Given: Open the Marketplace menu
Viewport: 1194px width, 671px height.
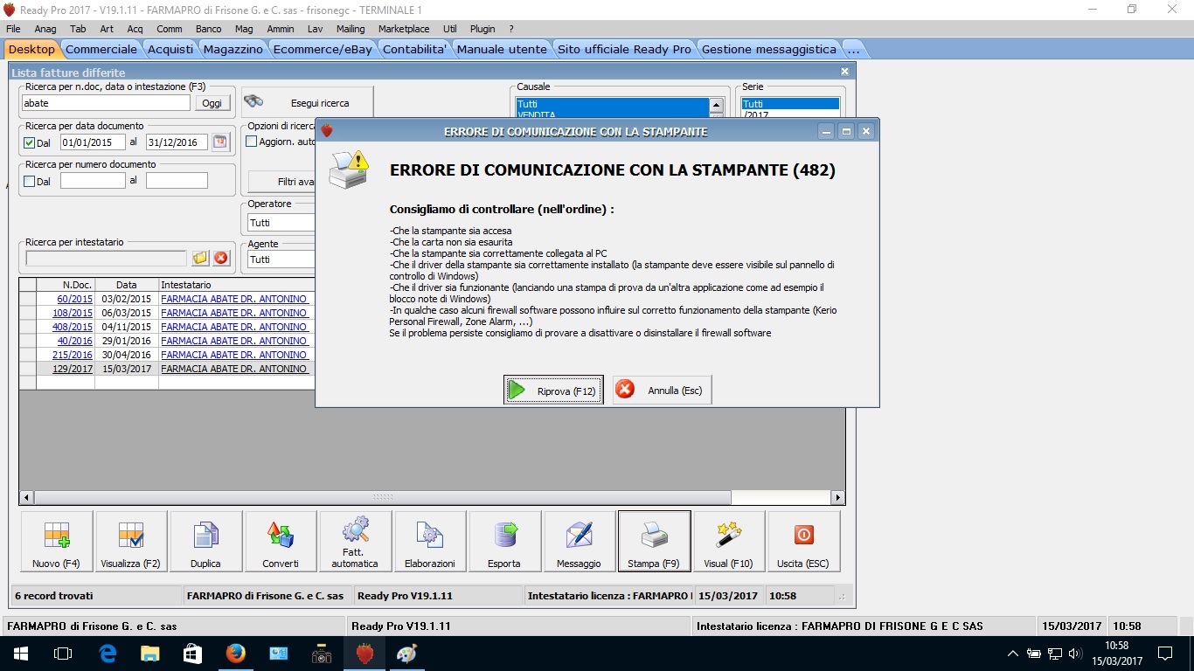Looking at the screenshot, I should [x=404, y=29].
